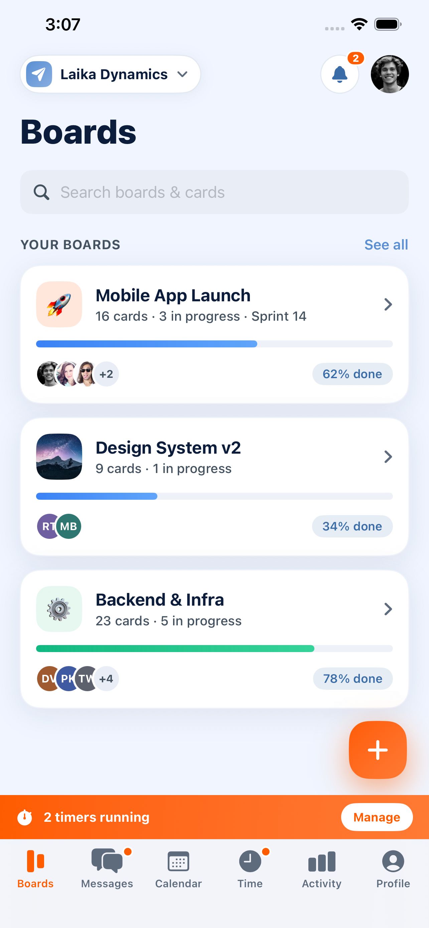This screenshot has width=429, height=928.
Task: Open Backend & Infra board chevron
Action: [388, 609]
